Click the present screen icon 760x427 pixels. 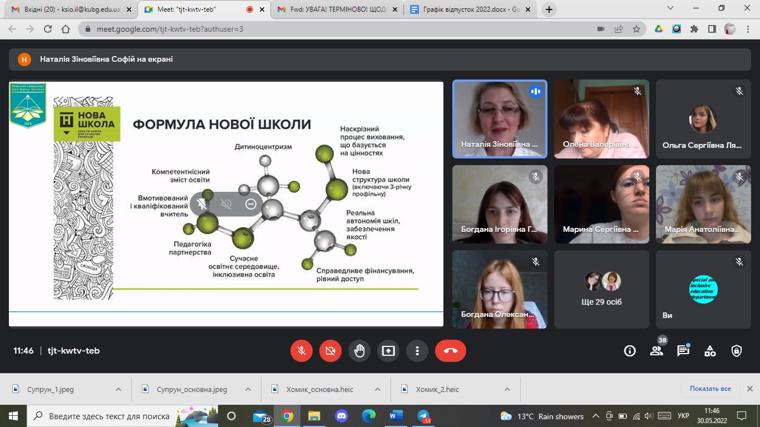388,351
